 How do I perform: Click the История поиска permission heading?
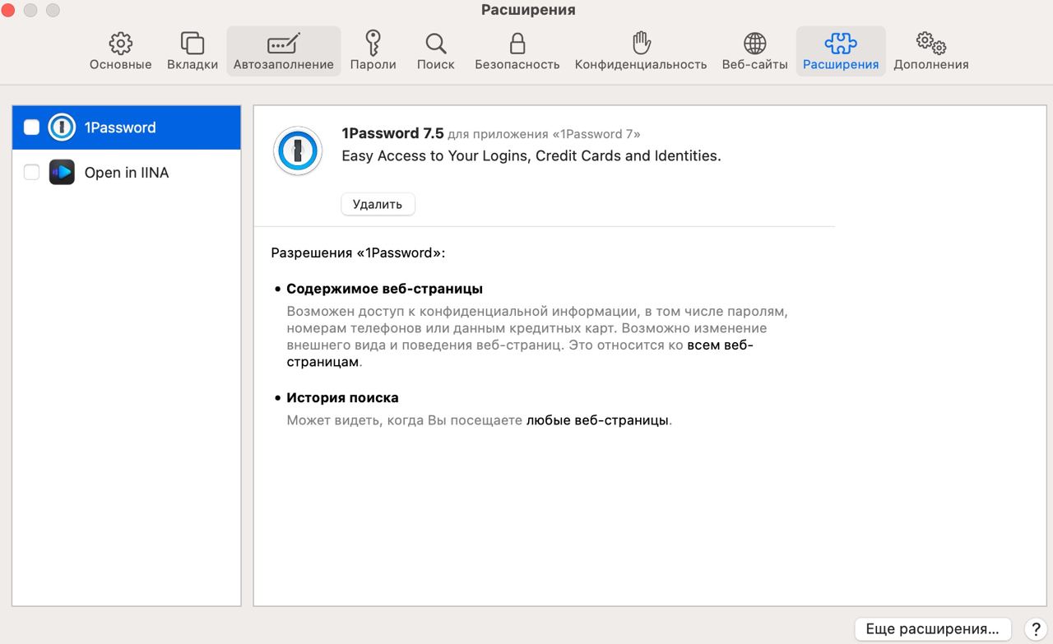pos(342,397)
